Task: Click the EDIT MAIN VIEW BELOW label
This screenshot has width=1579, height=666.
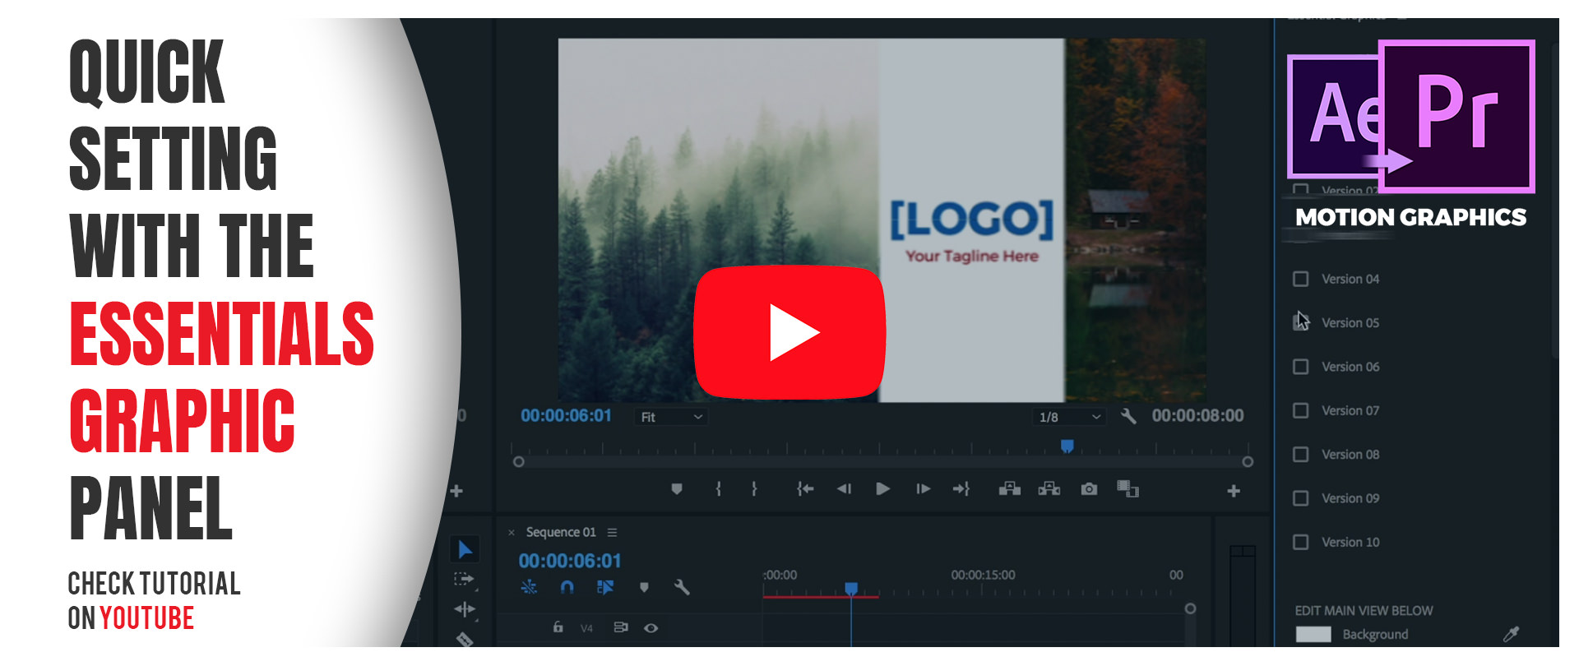Action: (x=1364, y=611)
